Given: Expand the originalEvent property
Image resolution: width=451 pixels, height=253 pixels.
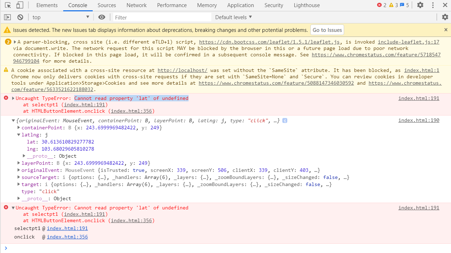Looking at the screenshot, I should coord(19,170).
